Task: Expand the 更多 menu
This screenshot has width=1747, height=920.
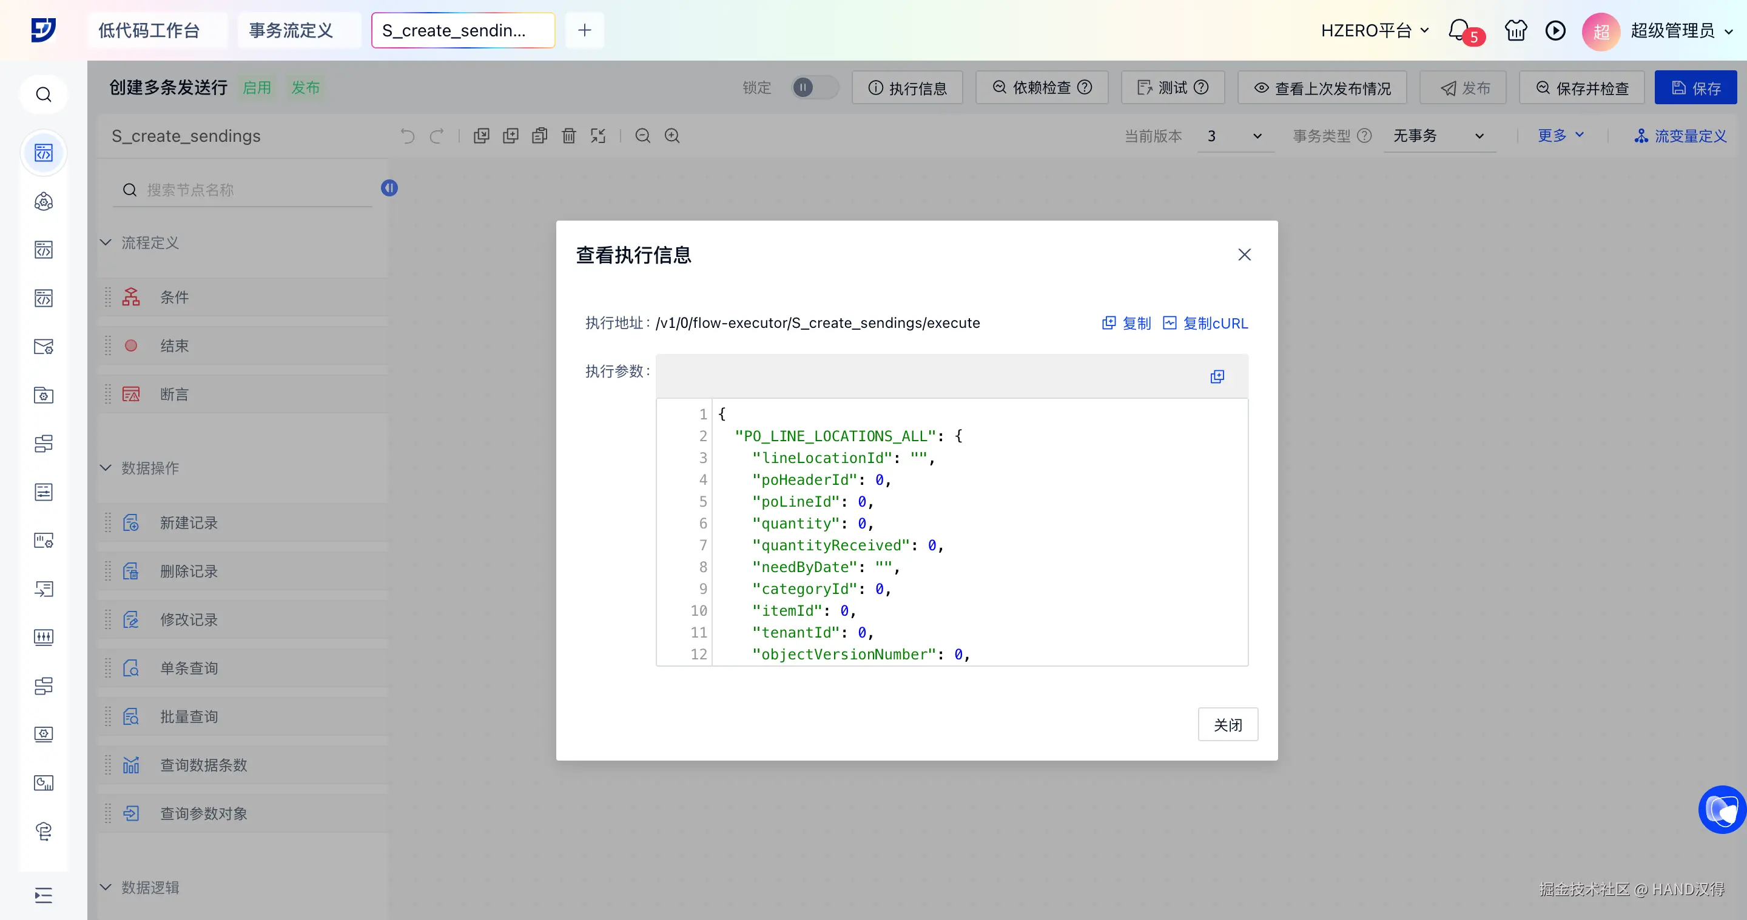Action: coord(1560,136)
